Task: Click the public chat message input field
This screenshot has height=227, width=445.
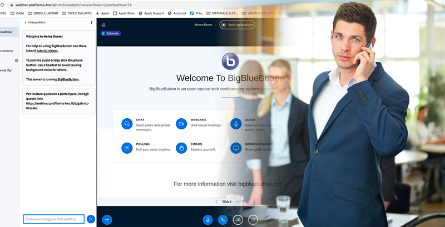Action: [53, 219]
